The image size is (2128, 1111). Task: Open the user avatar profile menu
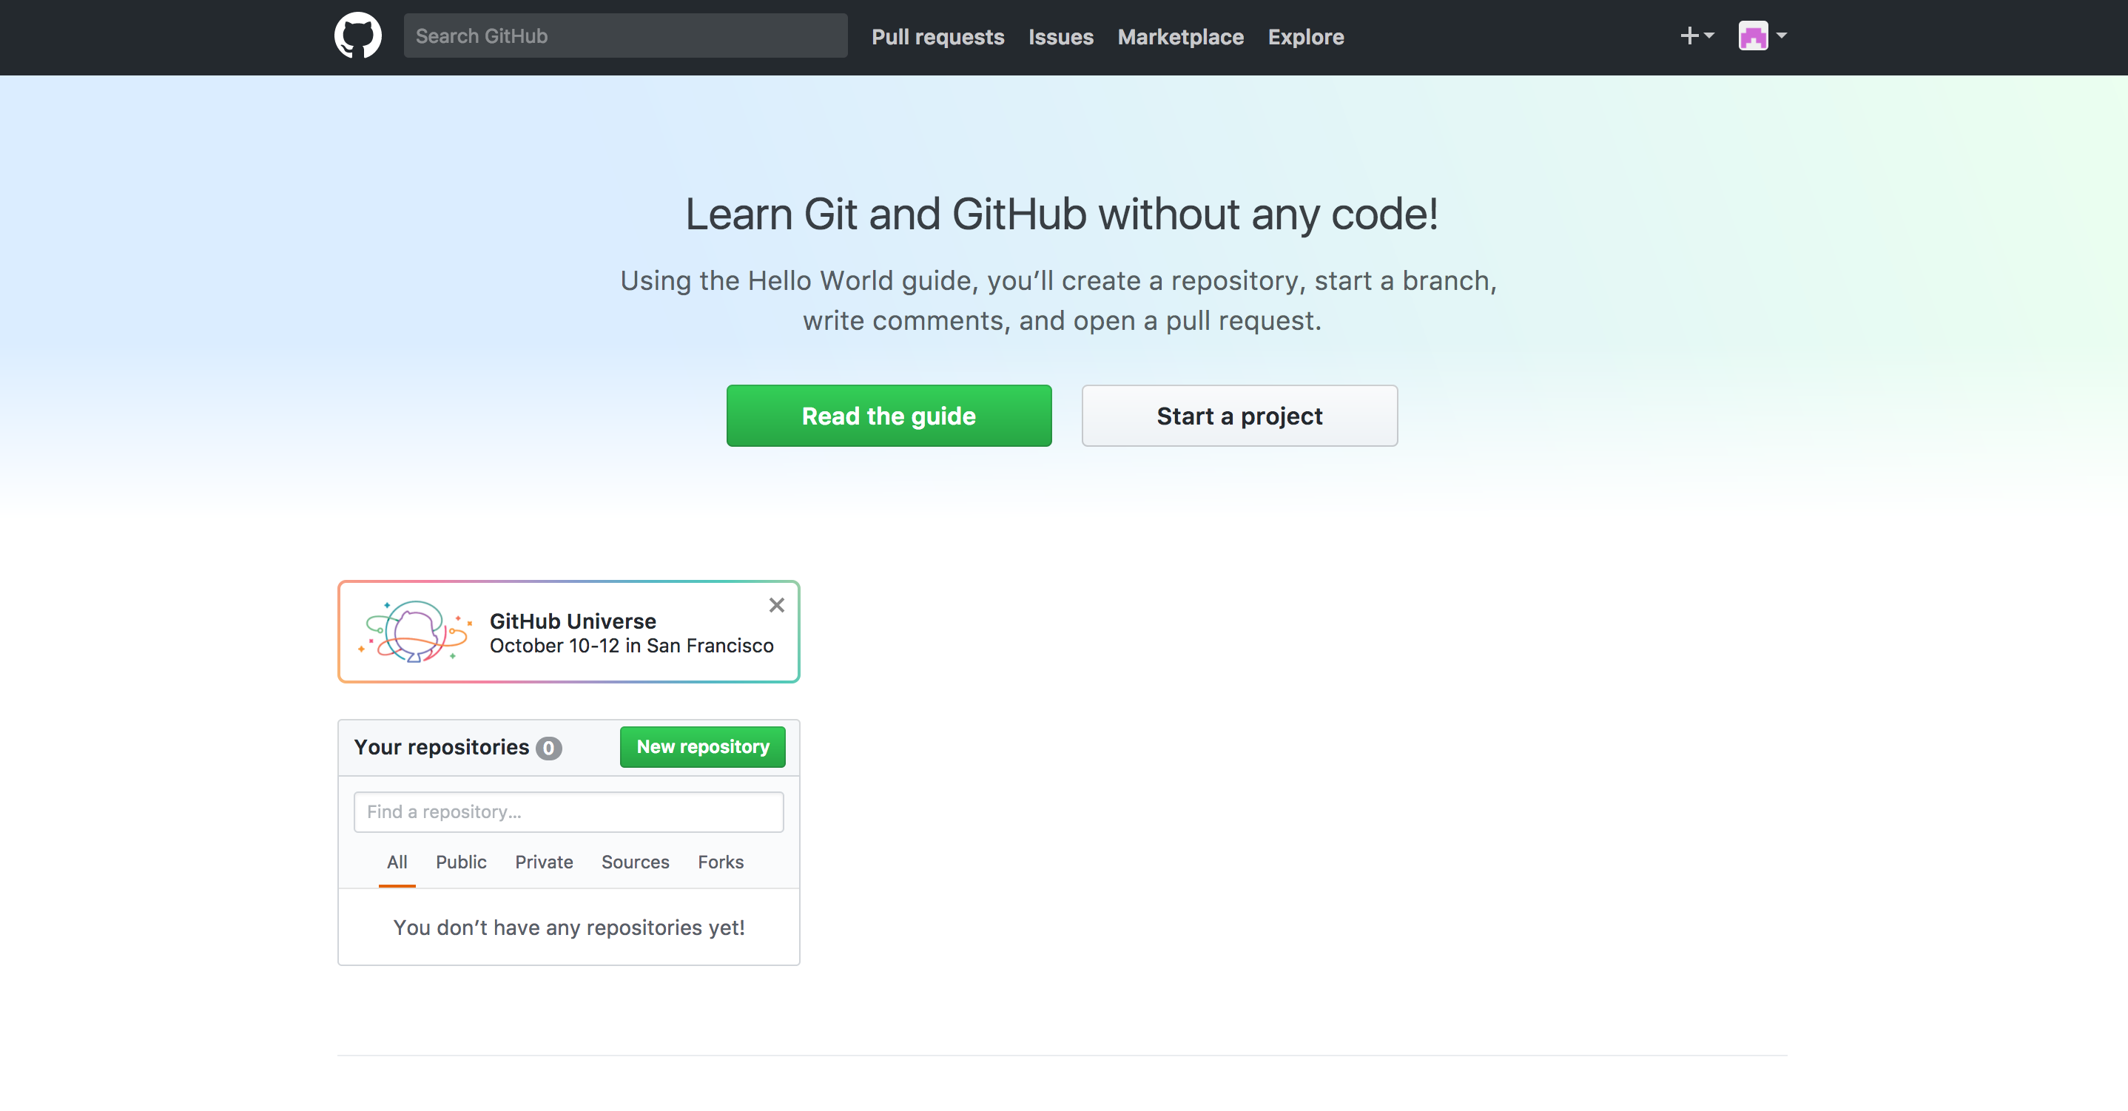coord(1762,36)
